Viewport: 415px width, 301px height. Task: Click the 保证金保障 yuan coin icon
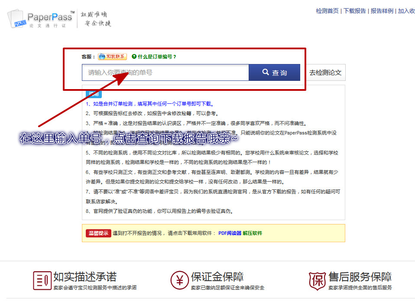[x=180, y=280]
